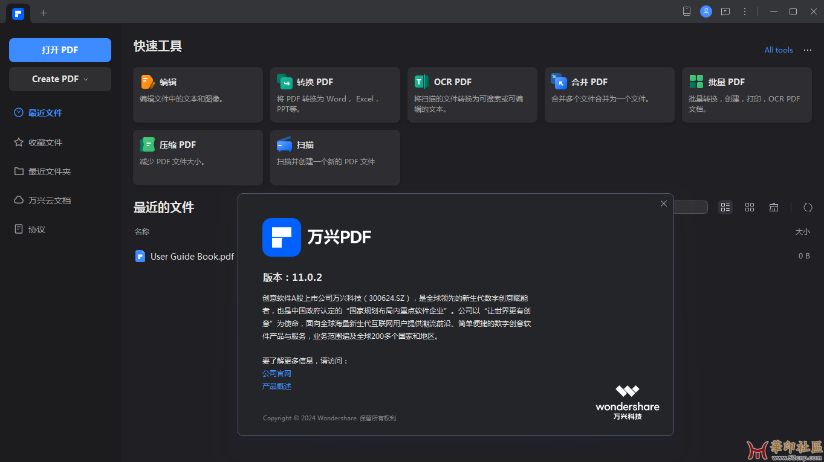The width and height of the screenshot is (824, 462).
Task: Click the mobile device icon in title bar
Action: 687,11
